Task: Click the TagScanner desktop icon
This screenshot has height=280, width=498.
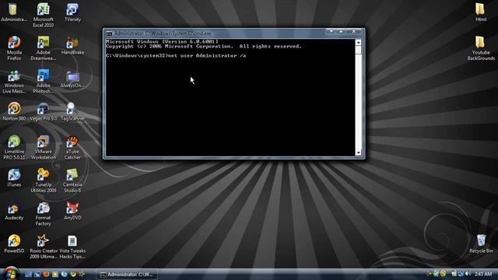Action: tap(72, 112)
